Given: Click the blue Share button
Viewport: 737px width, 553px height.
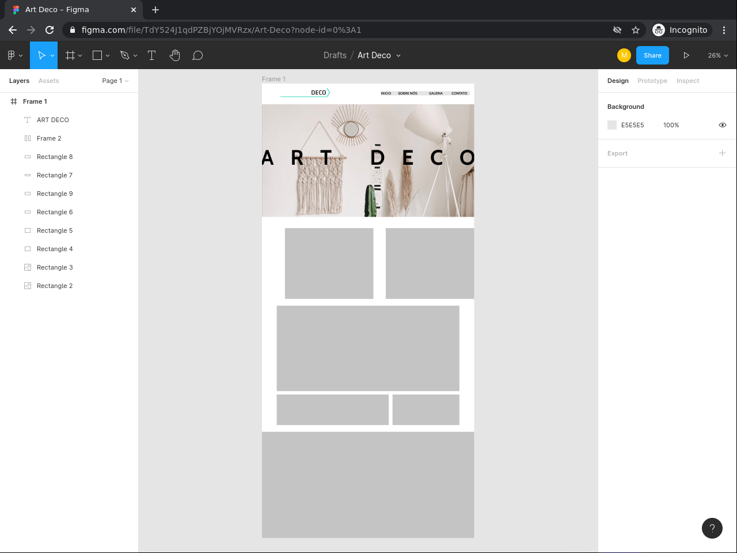Looking at the screenshot, I should [x=652, y=55].
